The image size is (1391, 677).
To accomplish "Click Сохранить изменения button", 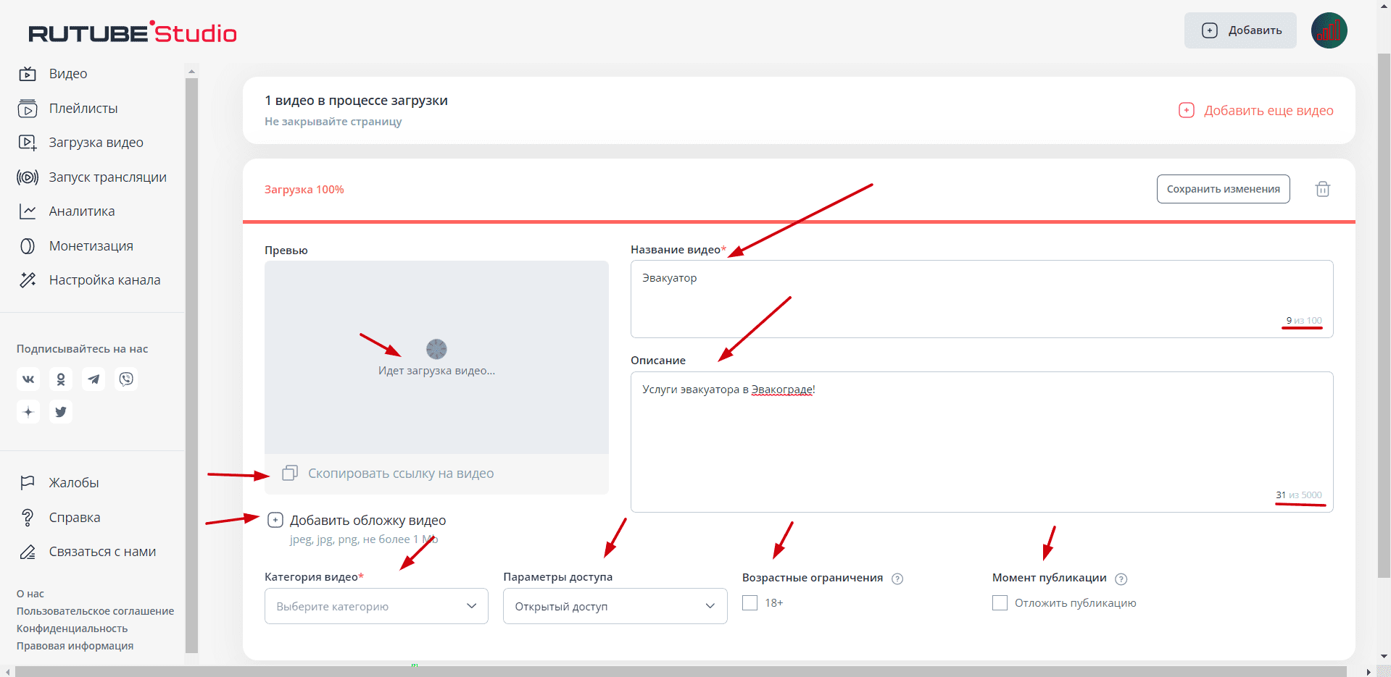I will point(1224,189).
